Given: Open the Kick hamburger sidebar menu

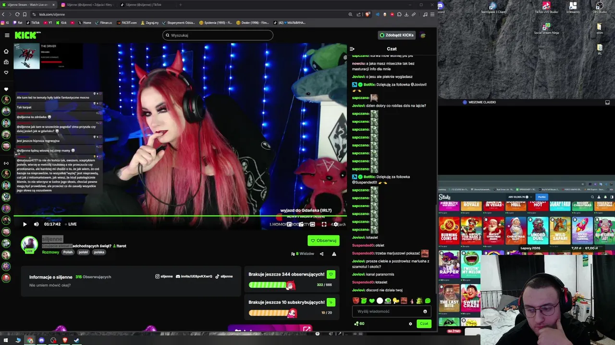Looking at the screenshot, I should point(7,35).
